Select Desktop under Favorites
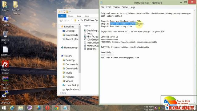Screen dimensions: 197x111 pos(69,31)
